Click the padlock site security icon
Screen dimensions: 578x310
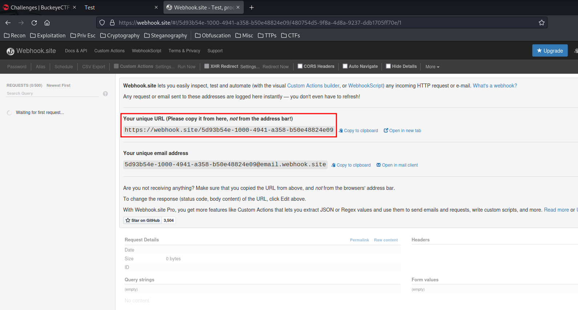tap(112, 23)
